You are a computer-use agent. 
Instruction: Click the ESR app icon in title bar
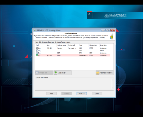coord(35,30)
